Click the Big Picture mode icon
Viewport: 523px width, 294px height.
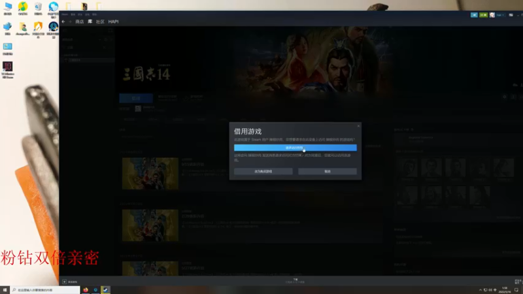click(511, 15)
